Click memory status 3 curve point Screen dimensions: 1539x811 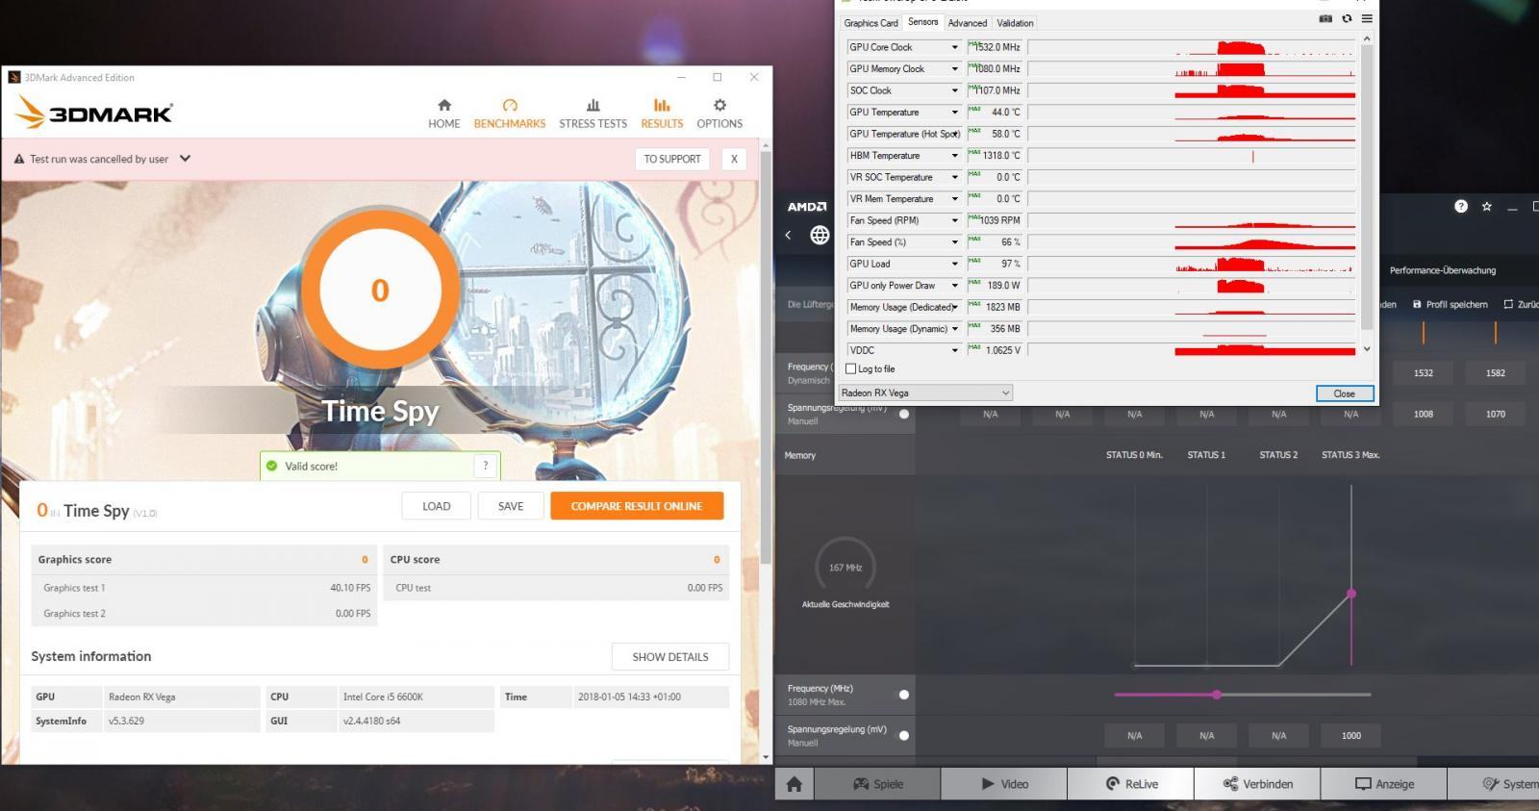(1351, 594)
